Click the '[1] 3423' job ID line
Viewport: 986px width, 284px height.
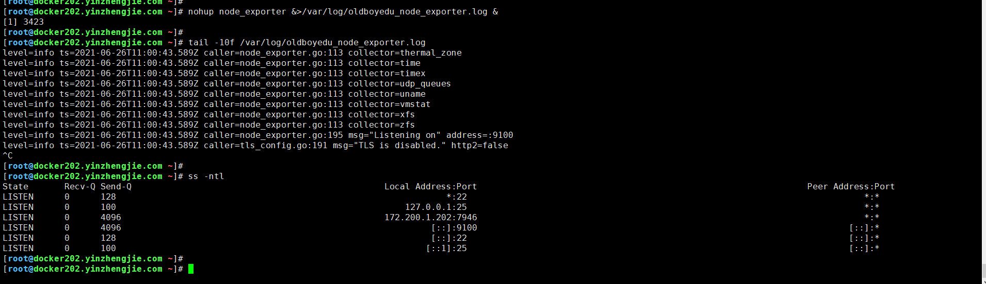(23, 22)
